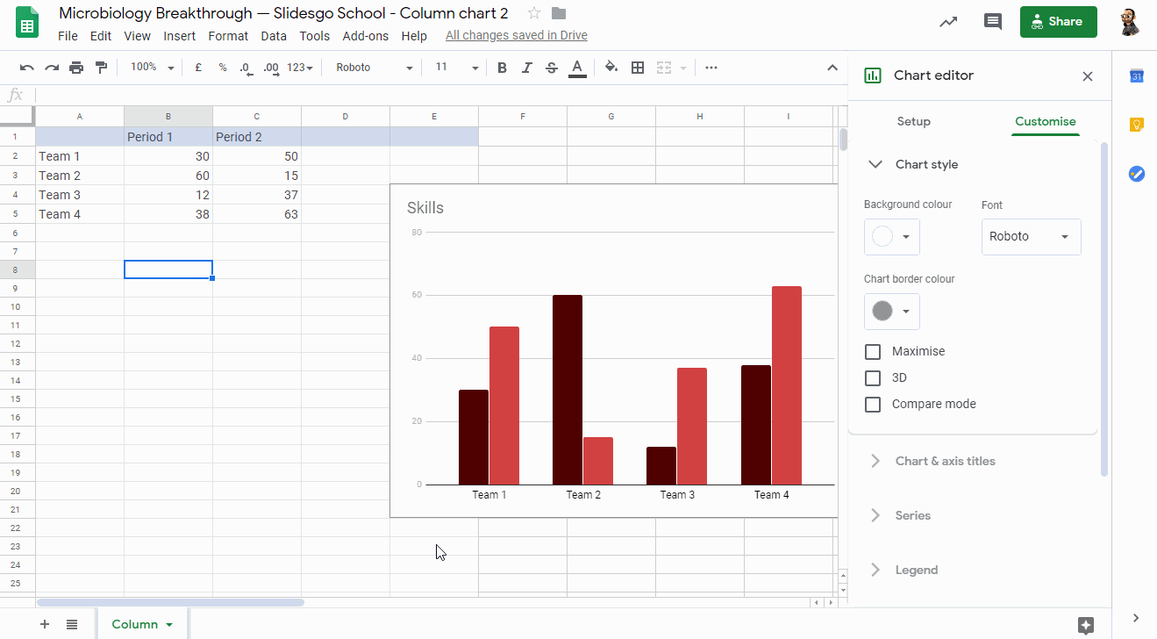Move document using folder icon
This screenshot has height=639, width=1157.
click(559, 13)
